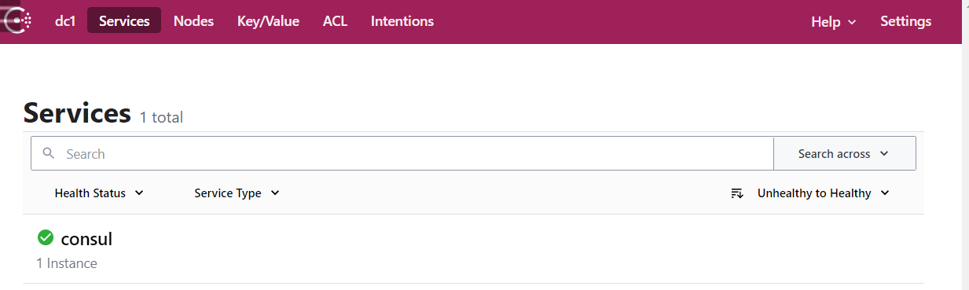
Task: Go to the ACL tab
Action: [x=335, y=21]
